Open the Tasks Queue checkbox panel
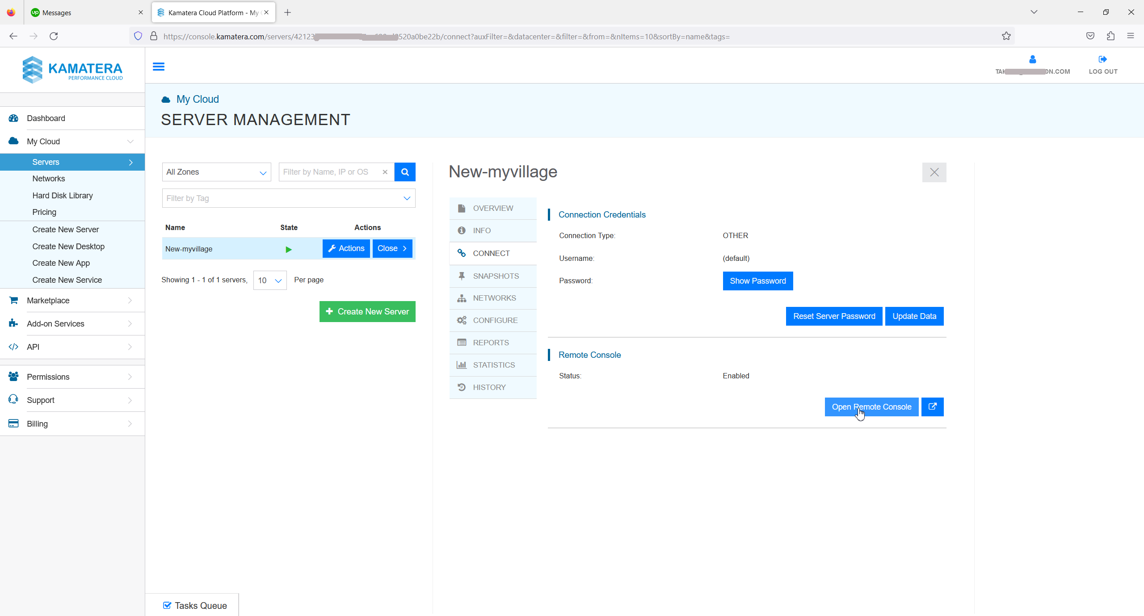Image resolution: width=1144 pixels, height=616 pixels. [195, 605]
